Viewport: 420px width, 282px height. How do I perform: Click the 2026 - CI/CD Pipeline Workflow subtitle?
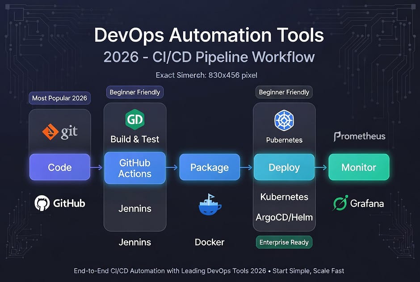click(x=209, y=57)
